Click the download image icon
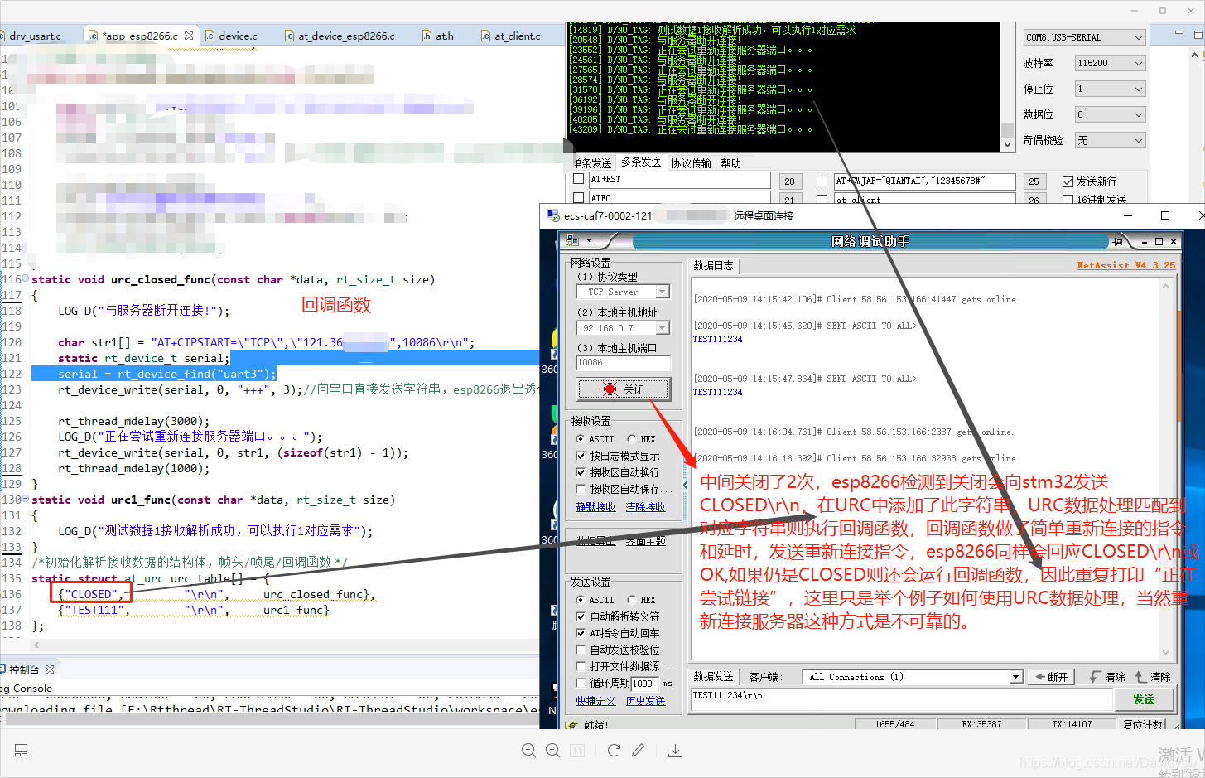This screenshot has height=778, width=1205. [x=675, y=750]
